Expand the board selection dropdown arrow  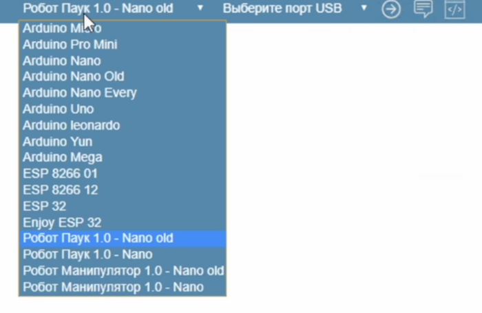[200, 9]
